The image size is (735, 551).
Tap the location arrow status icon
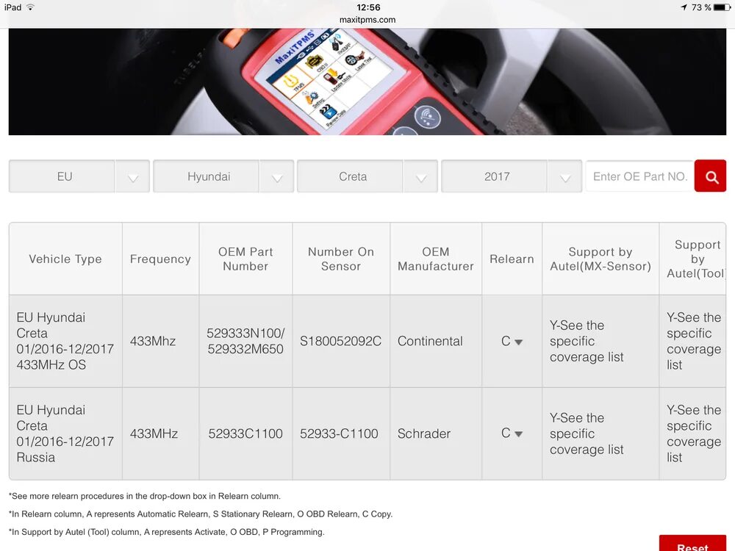[x=684, y=7]
